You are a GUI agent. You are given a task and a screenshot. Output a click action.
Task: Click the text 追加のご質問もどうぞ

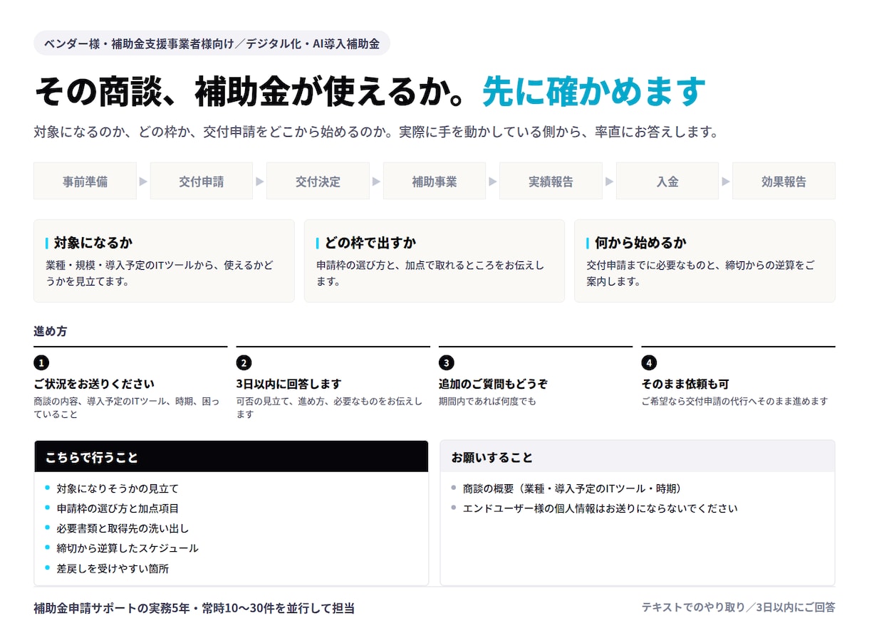click(493, 384)
